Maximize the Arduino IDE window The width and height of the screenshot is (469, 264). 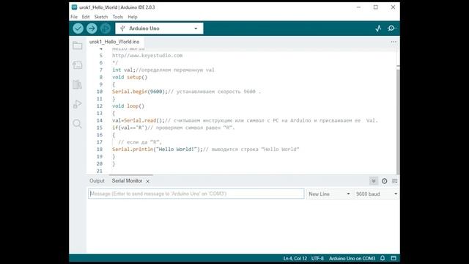[x=376, y=7]
